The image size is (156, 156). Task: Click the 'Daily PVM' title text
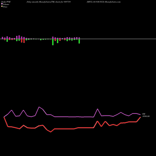pyautogui.click(x=6, y=2)
